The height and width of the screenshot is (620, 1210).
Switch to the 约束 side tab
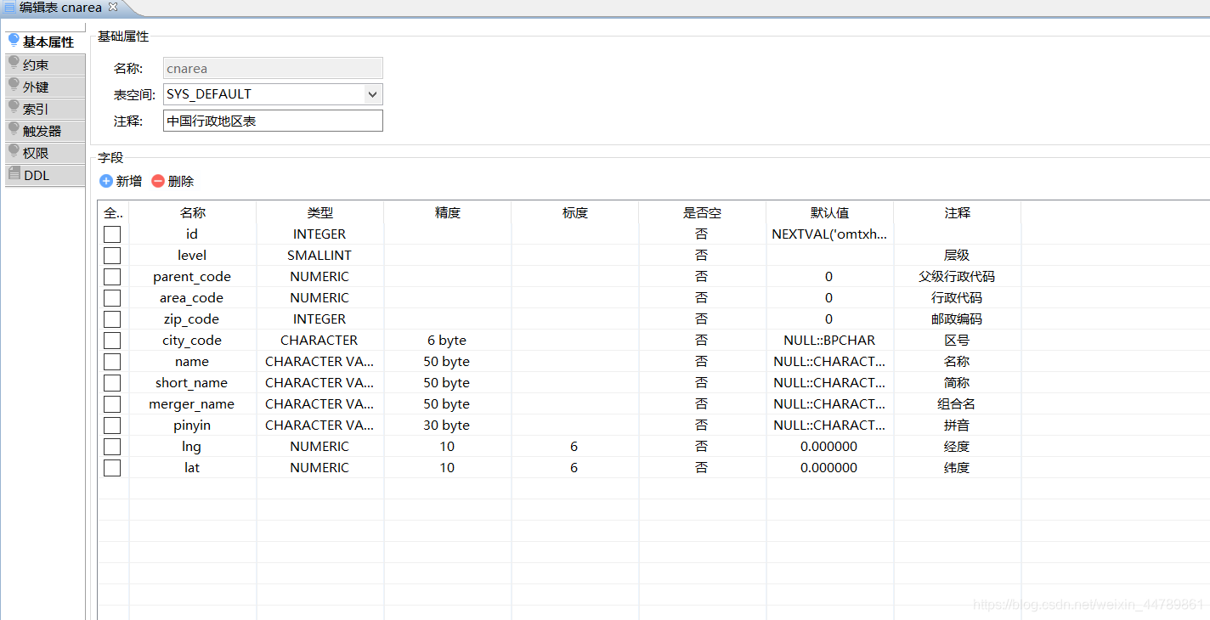pyautogui.click(x=45, y=65)
